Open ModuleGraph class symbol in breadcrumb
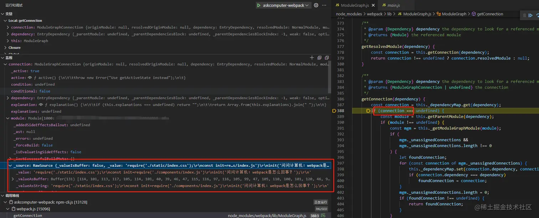Viewport: 539px width, 218px height. [x=451, y=14]
